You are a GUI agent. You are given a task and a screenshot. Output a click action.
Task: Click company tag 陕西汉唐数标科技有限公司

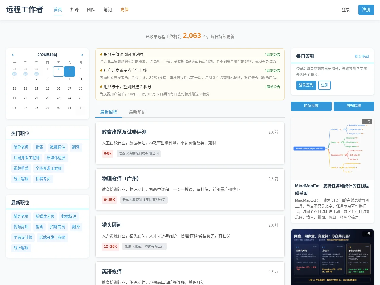[139, 153]
